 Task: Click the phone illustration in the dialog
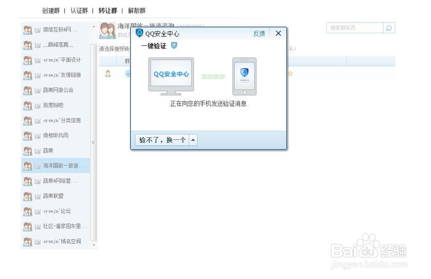244,76
